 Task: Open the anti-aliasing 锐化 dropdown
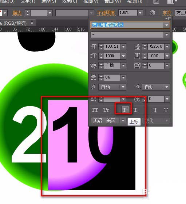point(156,121)
